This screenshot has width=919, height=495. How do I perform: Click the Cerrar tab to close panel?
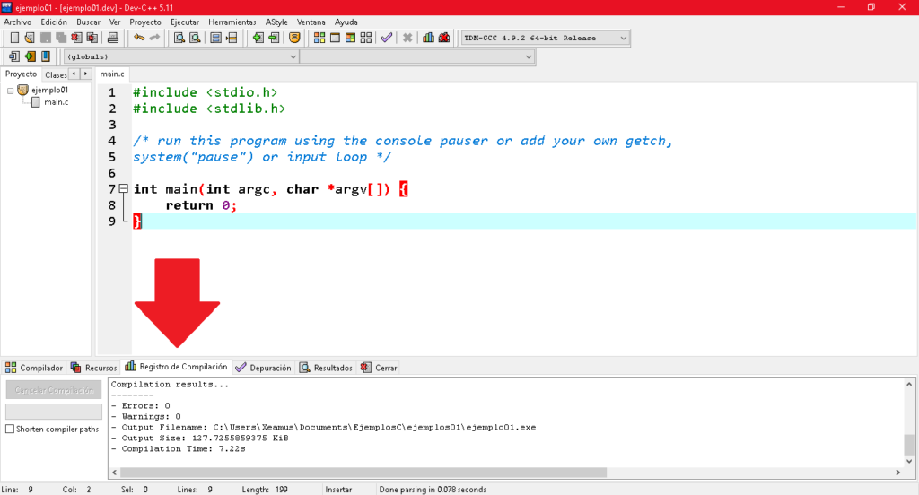[x=379, y=368]
